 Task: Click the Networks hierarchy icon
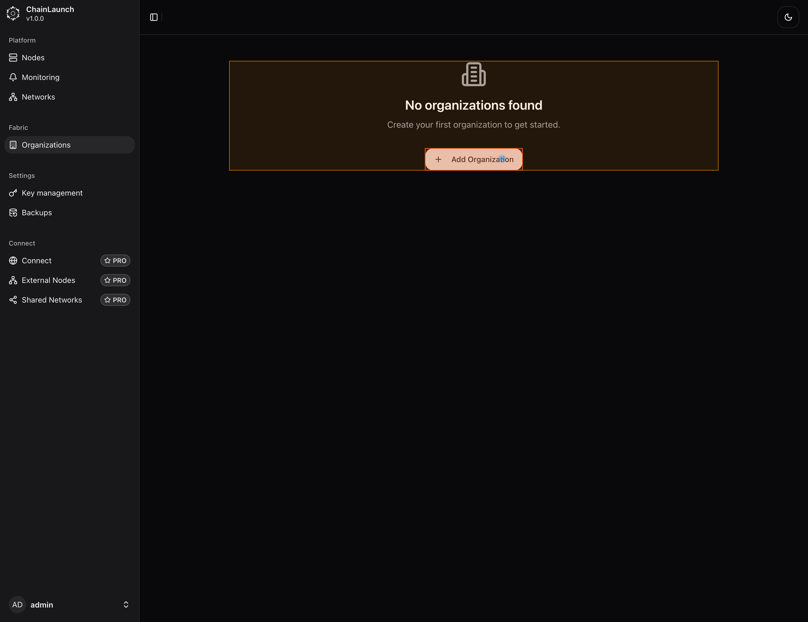(13, 97)
